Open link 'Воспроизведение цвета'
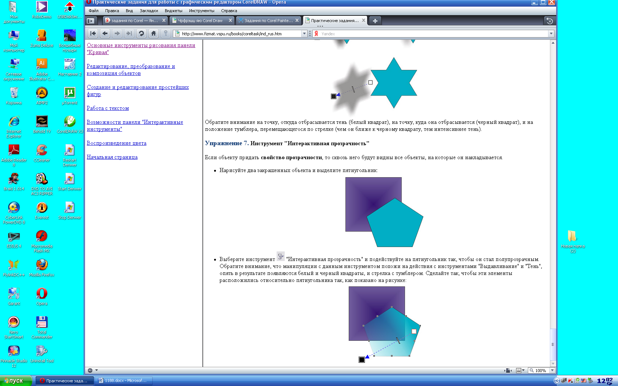Screen dimensions: 618x386 coord(117,143)
